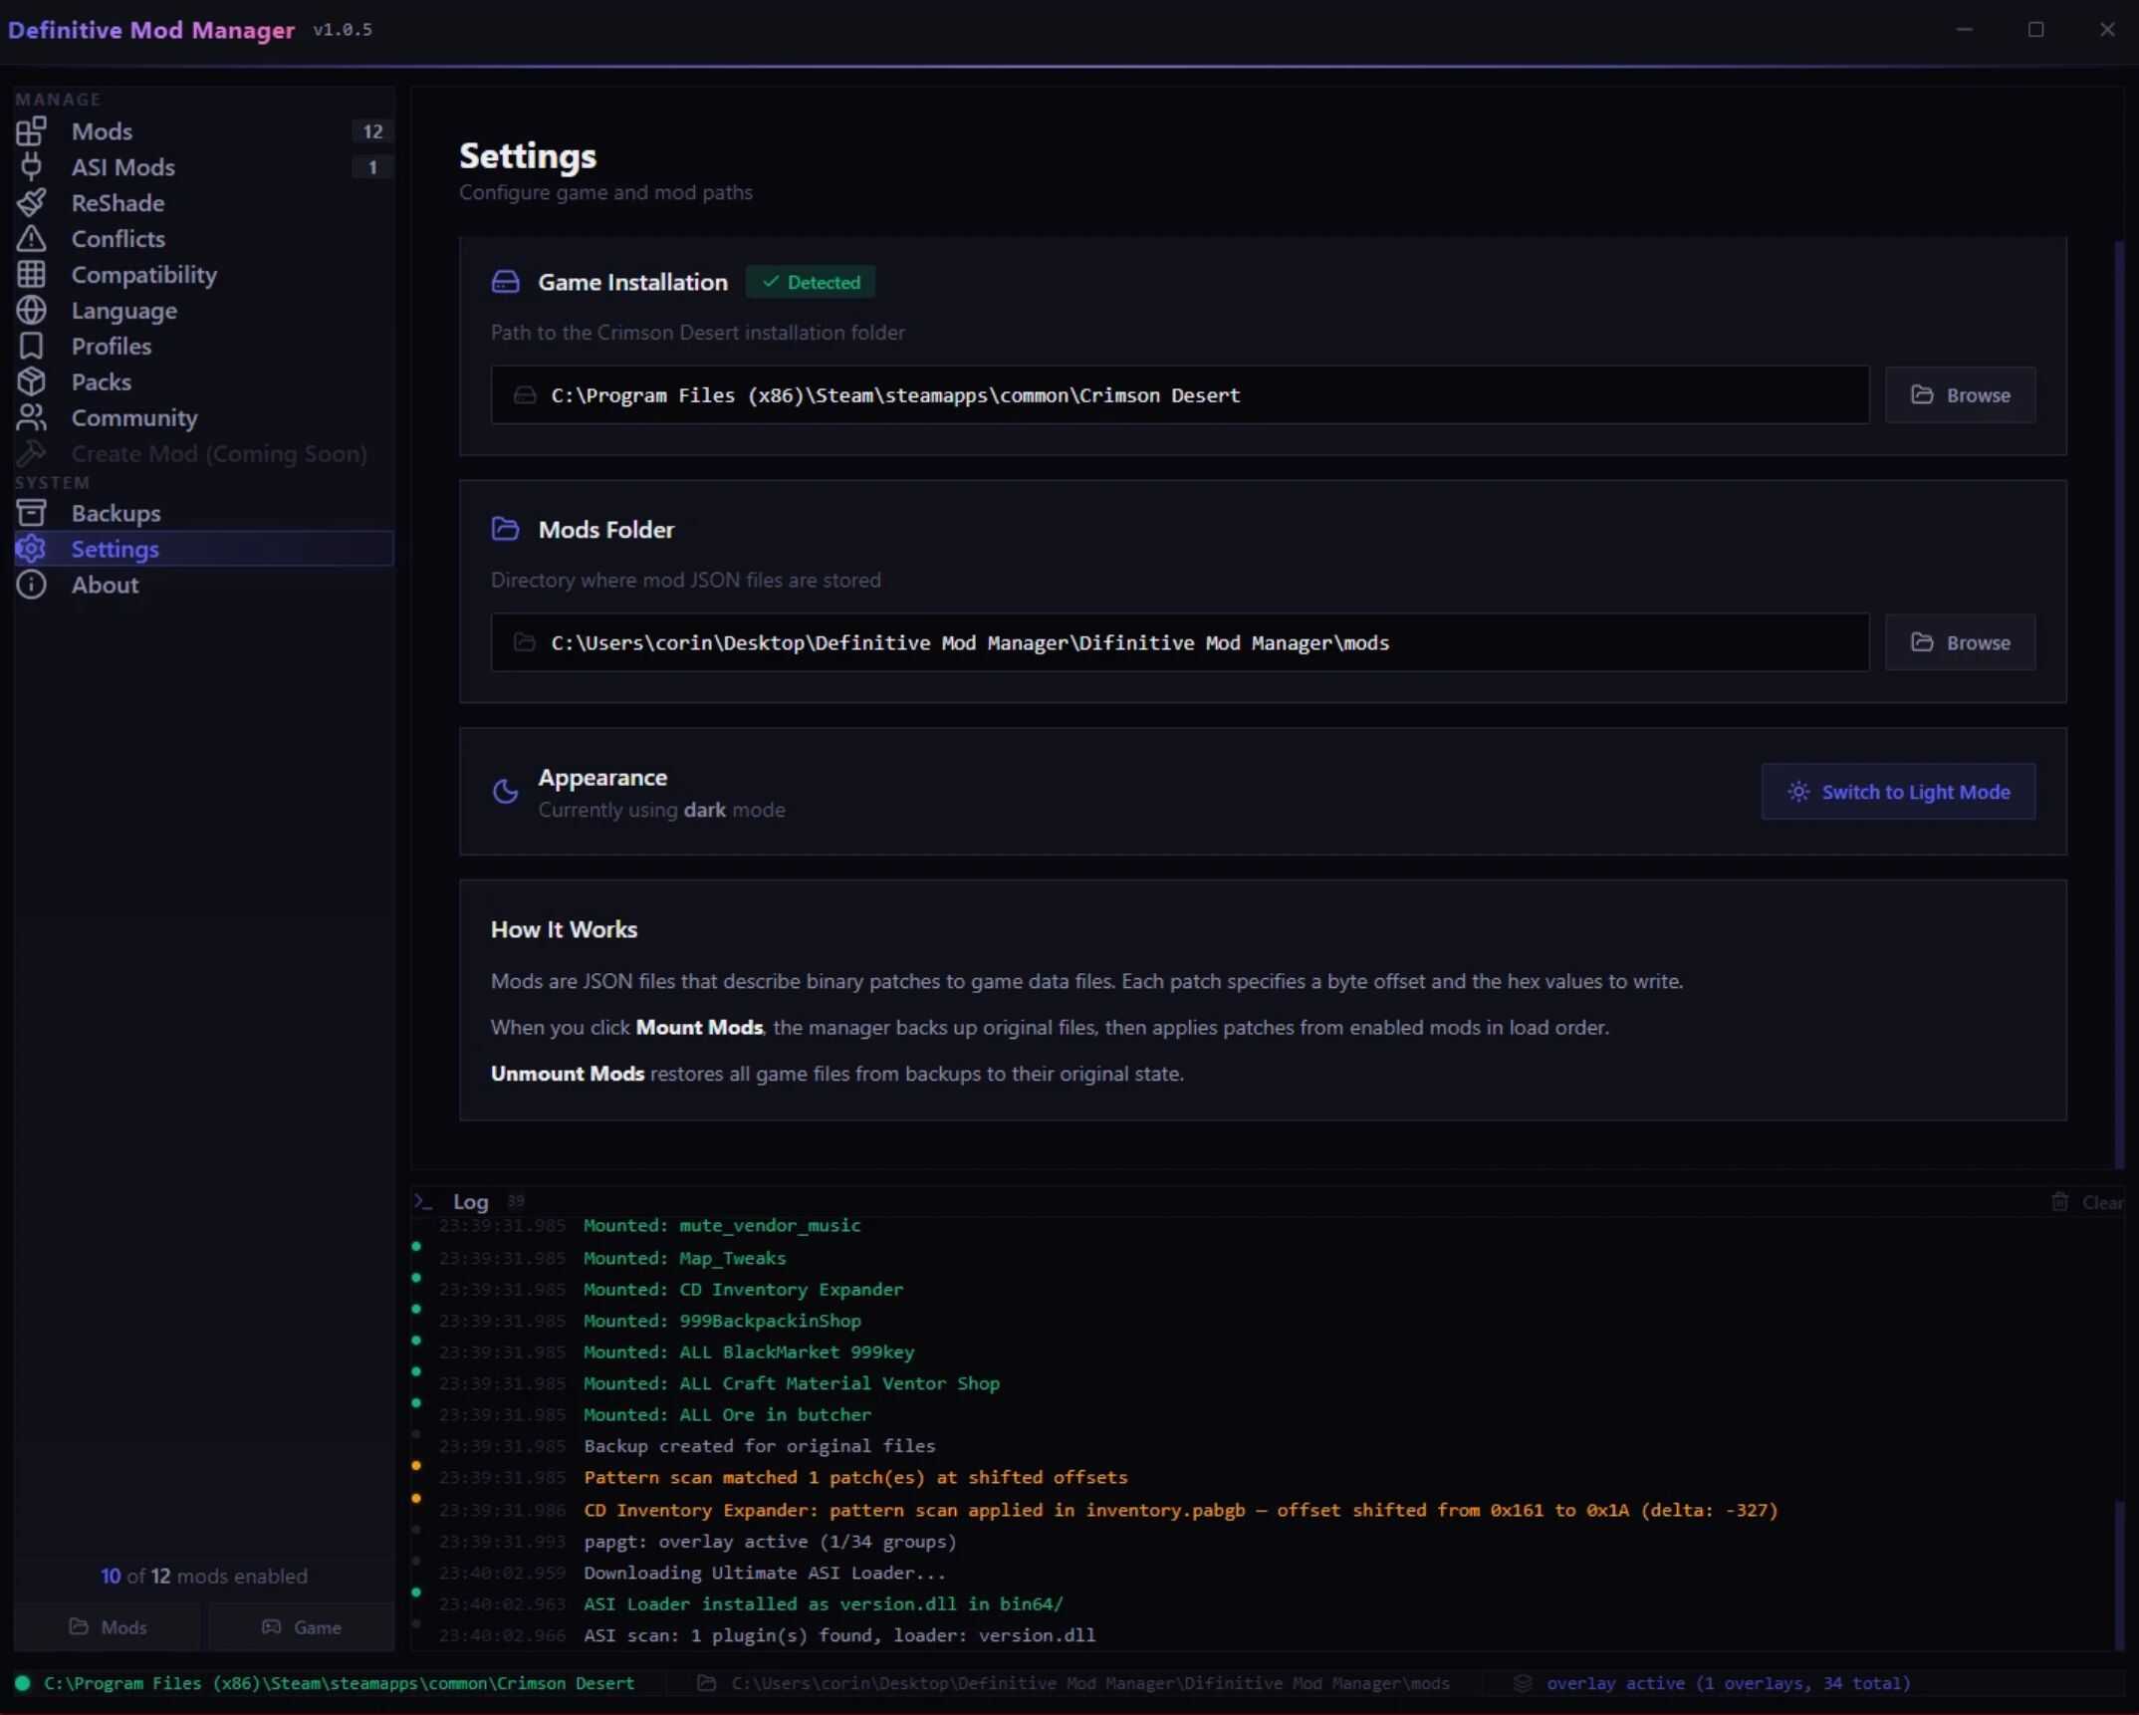The width and height of the screenshot is (2139, 1715).
Task: Browse for the game installation folder
Action: click(x=1959, y=395)
